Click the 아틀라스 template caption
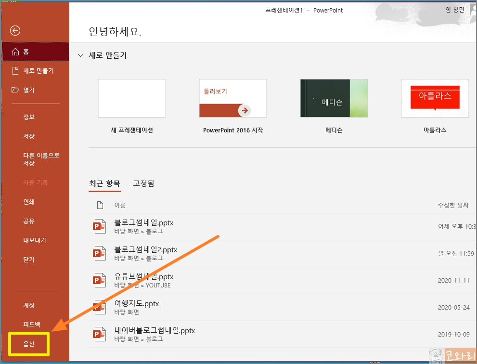The width and height of the screenshot is (477, 364). click(x=435, y=130)
